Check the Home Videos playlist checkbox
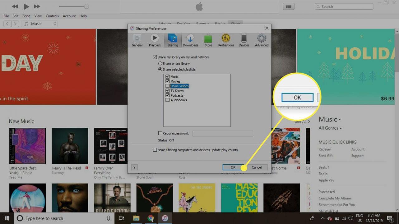Image resolution: width=399 pixels, height=224 pixels. coord(168,86)
